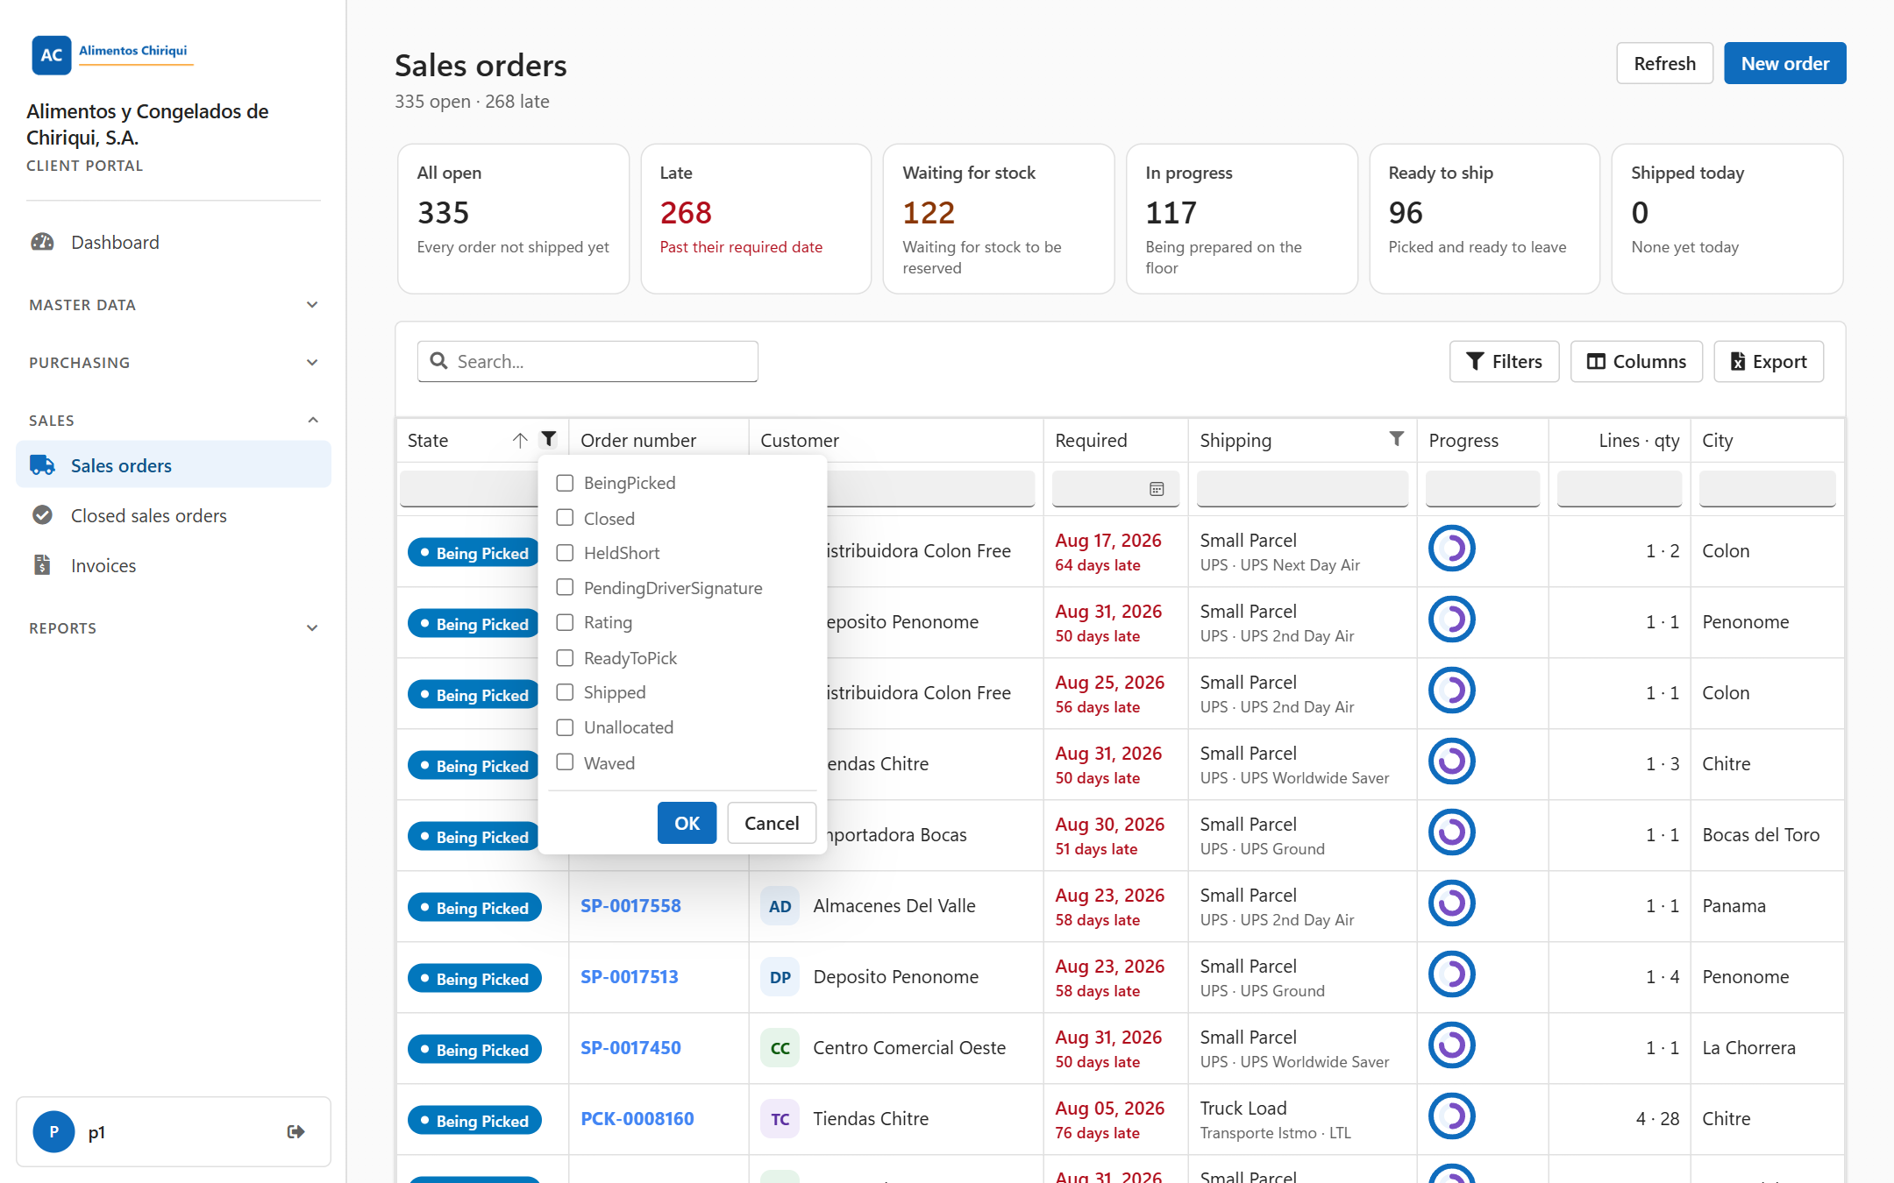Select the Shipped today card
The image size is (1894, 1183).
point(1727,219)
